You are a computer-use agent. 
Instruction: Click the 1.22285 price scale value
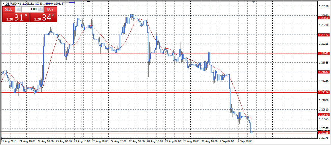point(324,44)
